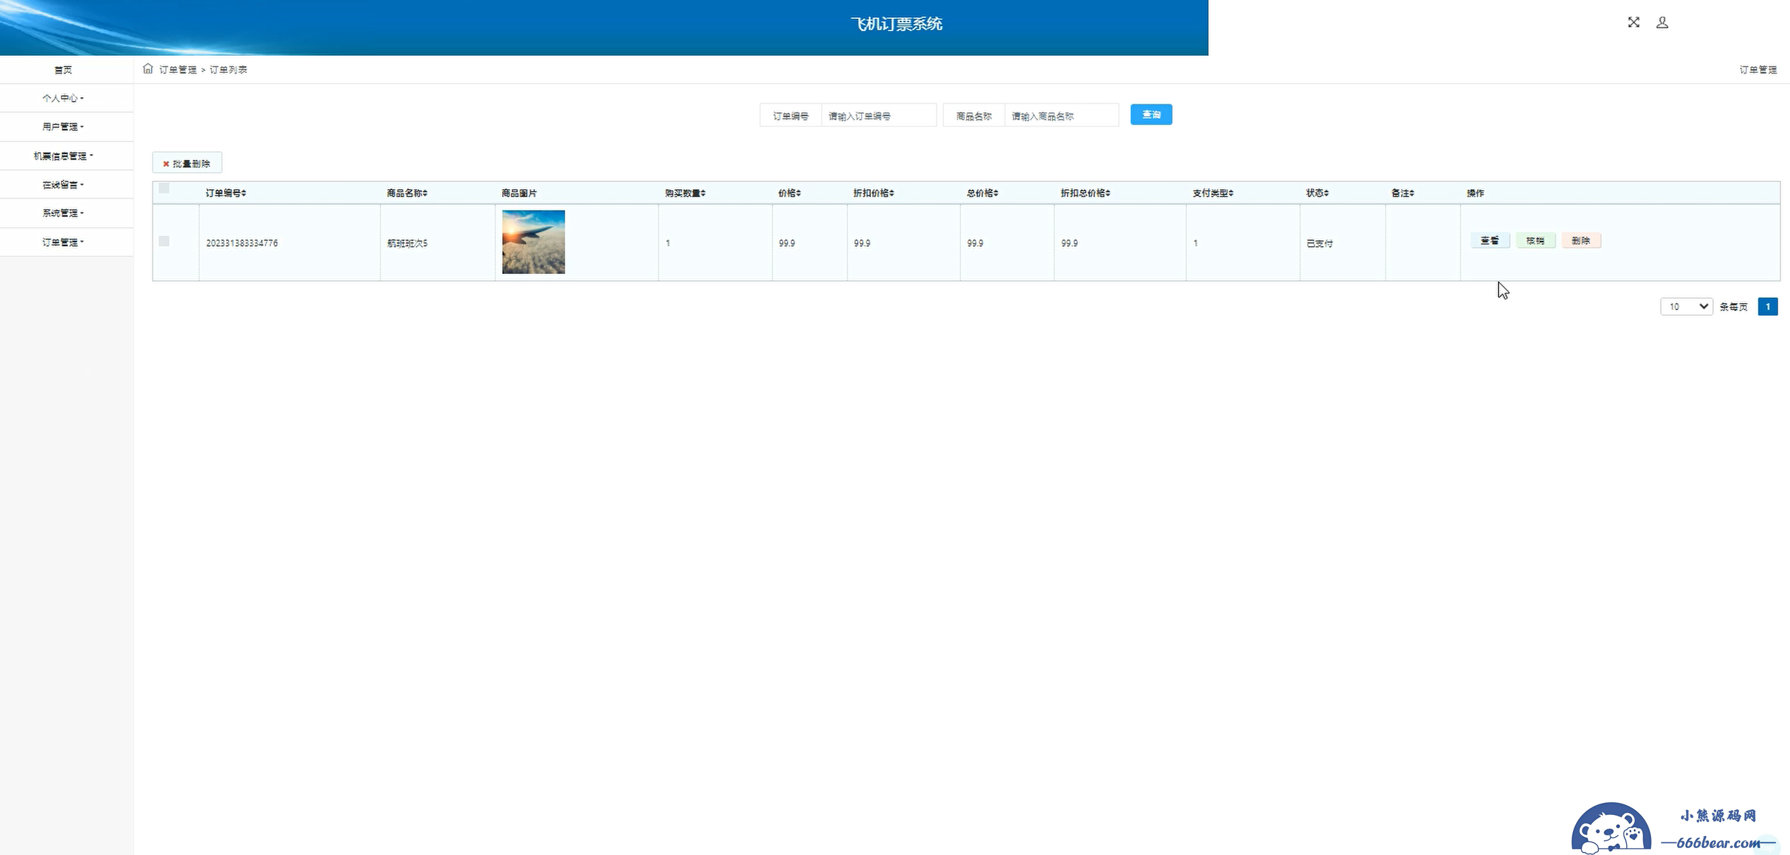The image size is (1790, 855).
Task: Click the 商品图片 column header
Action: pos(519,193)
